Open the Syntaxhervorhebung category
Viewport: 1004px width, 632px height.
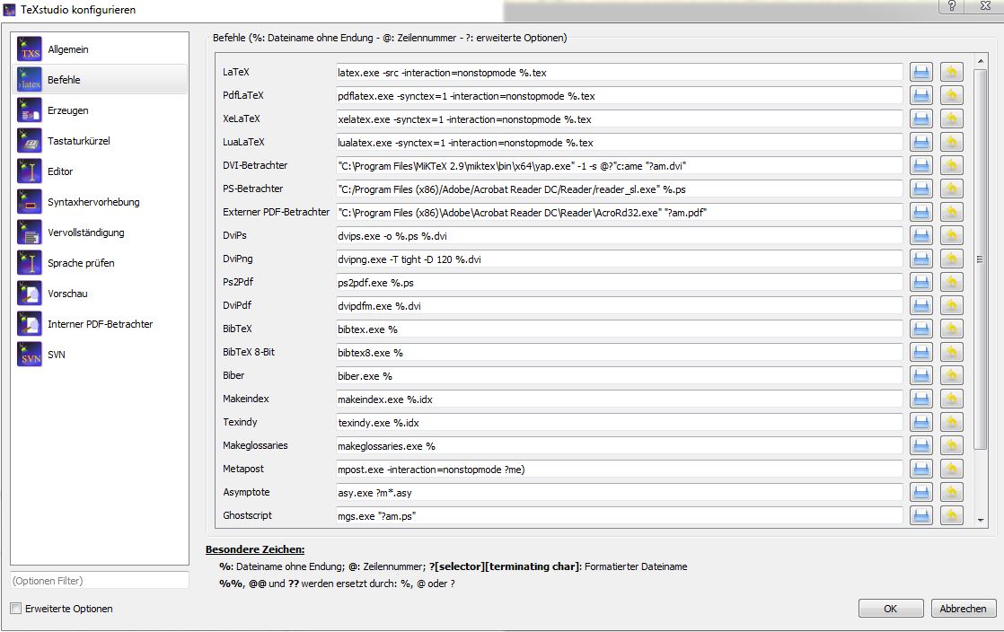100,202
